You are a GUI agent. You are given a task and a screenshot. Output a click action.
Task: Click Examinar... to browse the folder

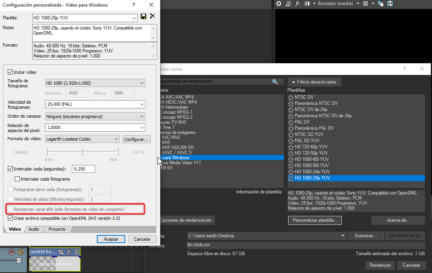[366, 236]
